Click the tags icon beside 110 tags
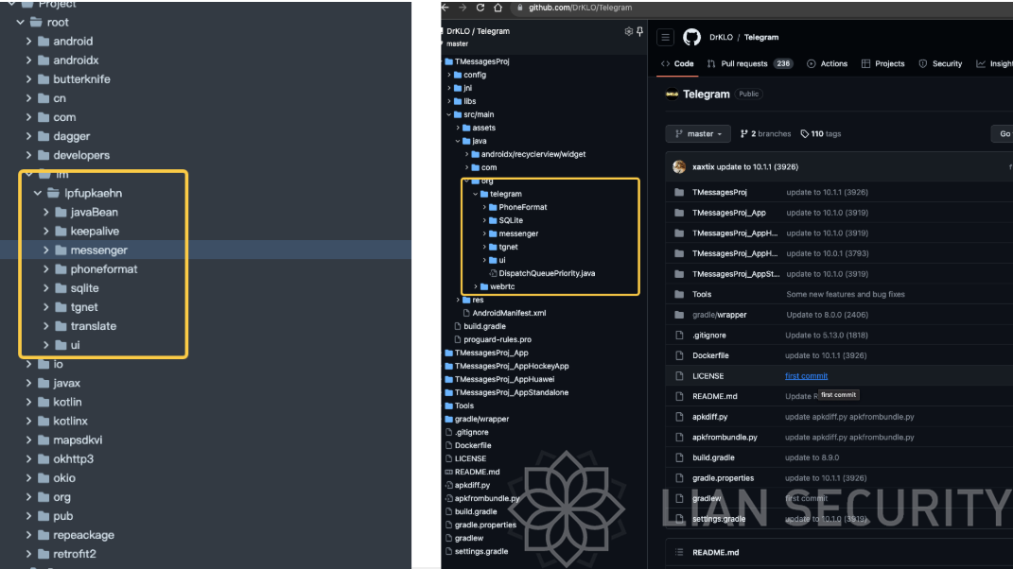Viewport: 1013px width, 569px height. (x=804, y=133)
